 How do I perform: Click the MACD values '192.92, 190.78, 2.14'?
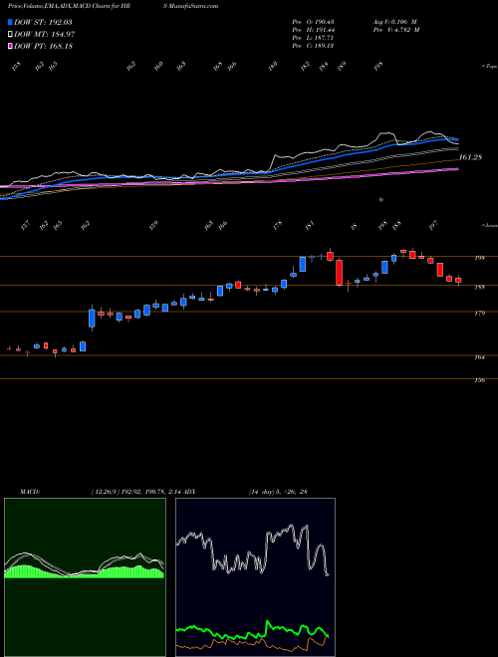tap(151, 491)
